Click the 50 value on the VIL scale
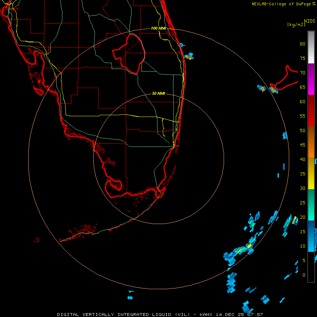The width and height of the screenshot is (317, 317). tap(303, 130)
